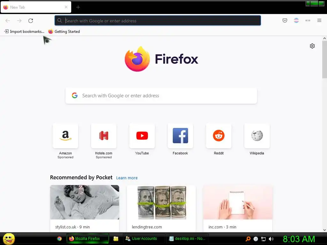Open new tab personalize gear icon

[312, 46]
